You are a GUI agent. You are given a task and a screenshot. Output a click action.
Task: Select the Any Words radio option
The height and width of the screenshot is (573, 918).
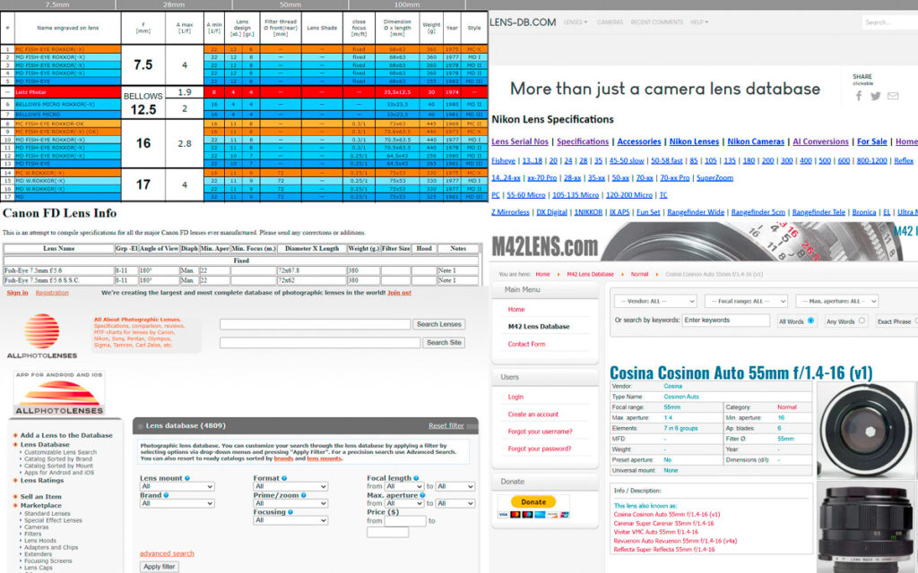coord(862,321)
